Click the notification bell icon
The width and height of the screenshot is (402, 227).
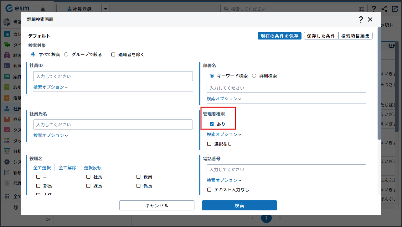coord(43,9)
